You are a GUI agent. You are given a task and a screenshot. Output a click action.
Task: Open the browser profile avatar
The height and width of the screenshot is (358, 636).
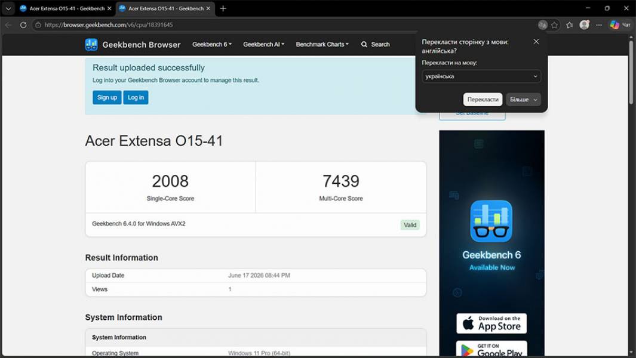584,24
